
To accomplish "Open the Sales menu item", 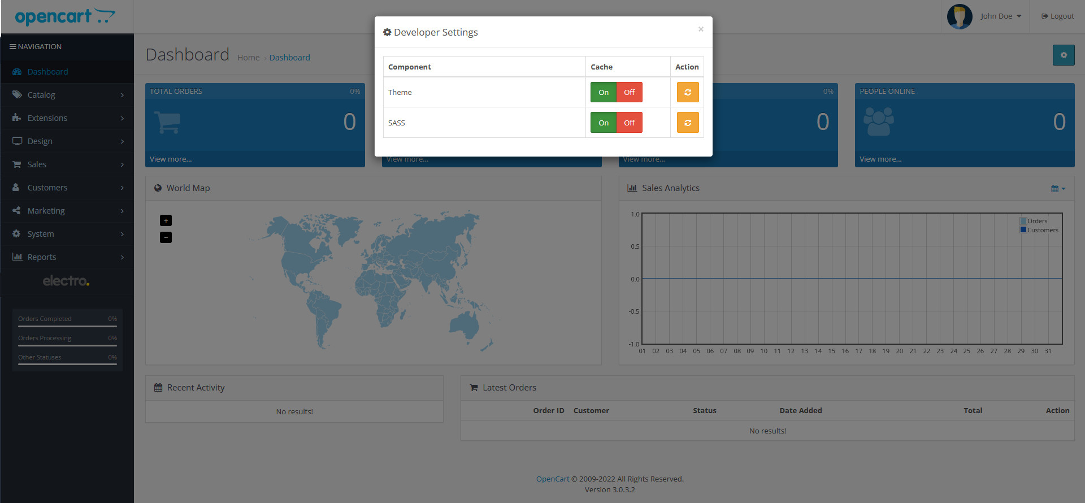I will [x=67, y=164].
